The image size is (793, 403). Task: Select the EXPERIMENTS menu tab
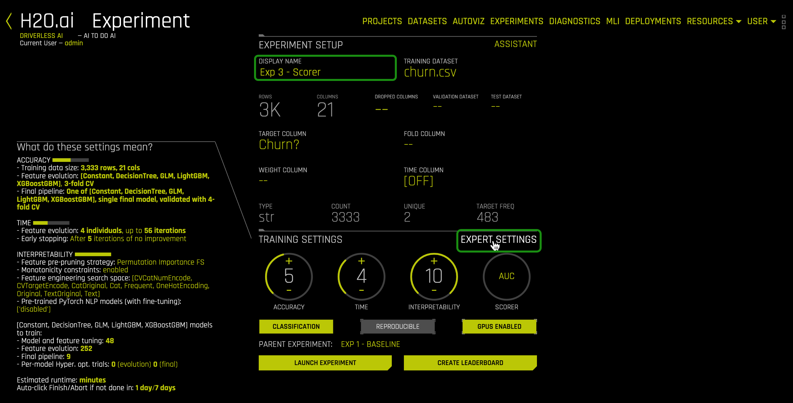516,21
